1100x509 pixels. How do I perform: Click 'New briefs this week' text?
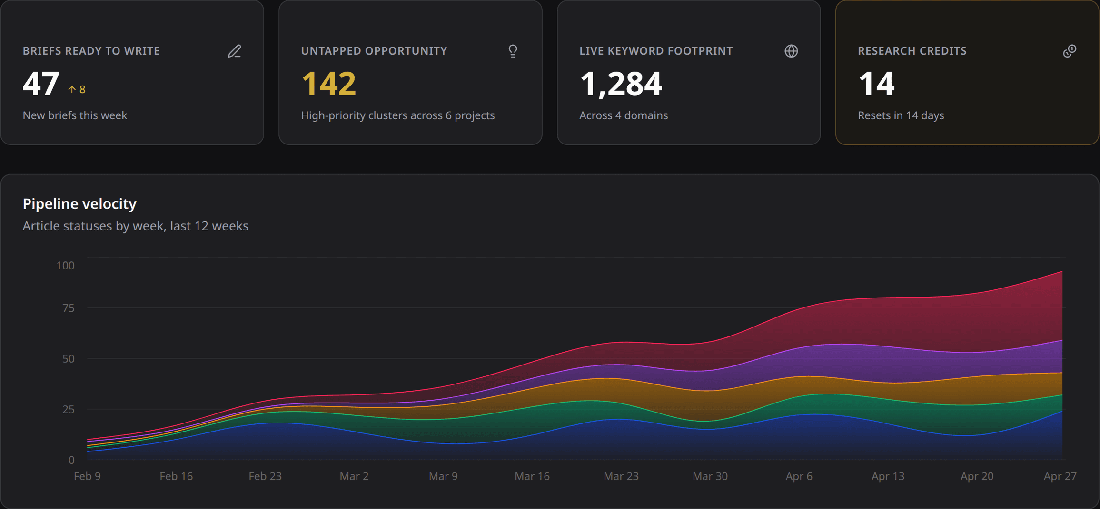pyautogui.click(x=75, y=115)
